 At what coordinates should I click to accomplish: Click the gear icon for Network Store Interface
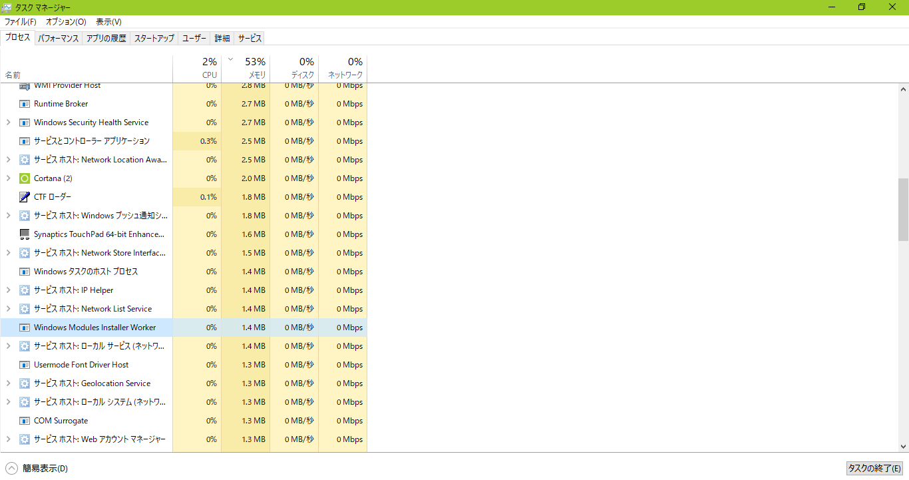[25, 253]
